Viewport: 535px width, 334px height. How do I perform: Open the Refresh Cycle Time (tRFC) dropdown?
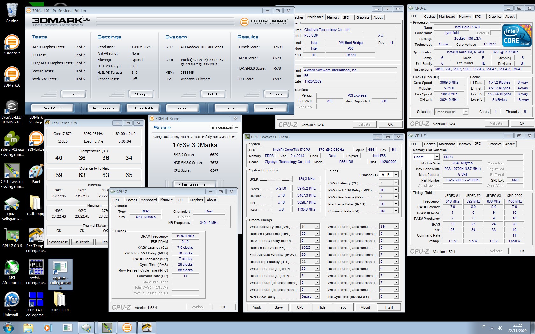(317, 233)
